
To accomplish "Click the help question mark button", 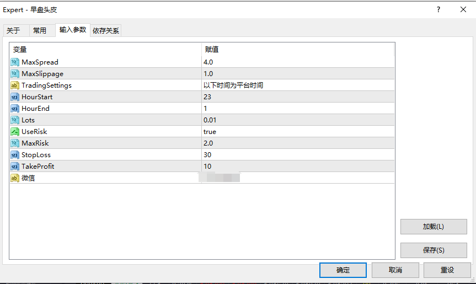I will 438,9.
